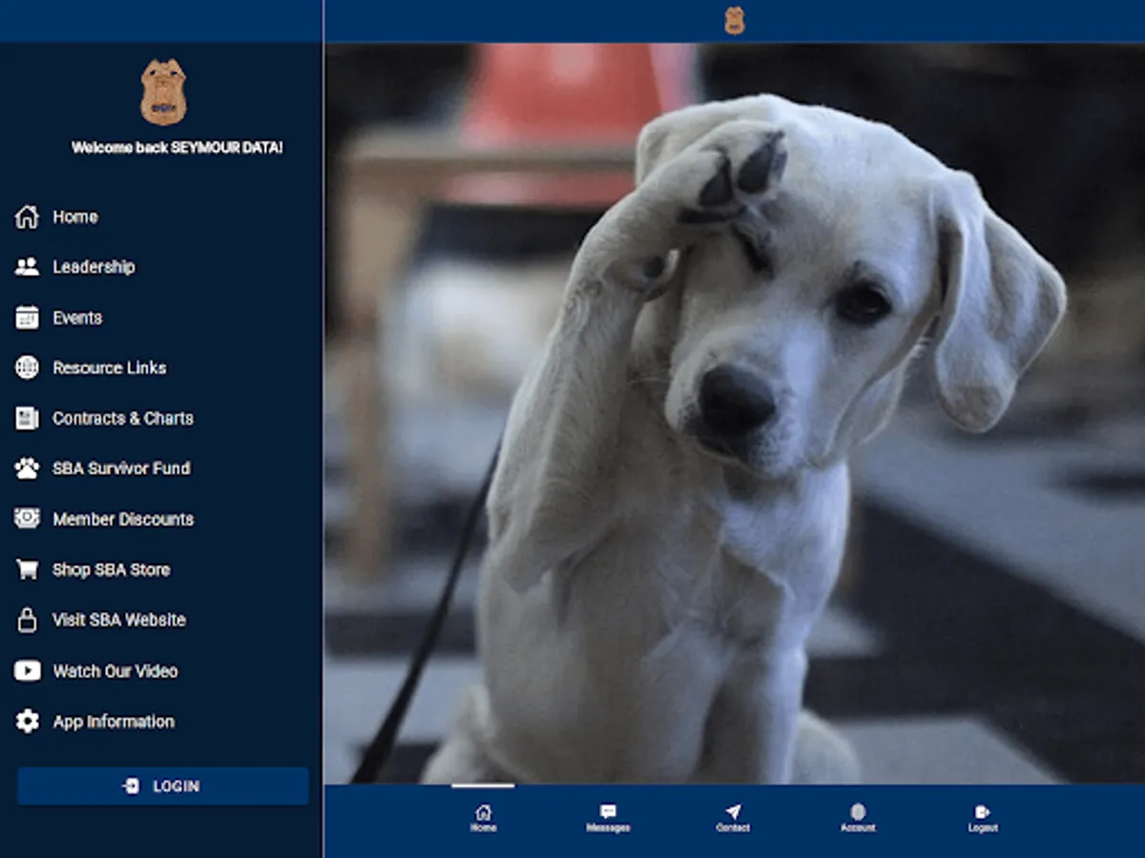The height and width of the screenshot is (858, 1145).
Task: Click the dog photo in the main area
Action: click(735, 410)
